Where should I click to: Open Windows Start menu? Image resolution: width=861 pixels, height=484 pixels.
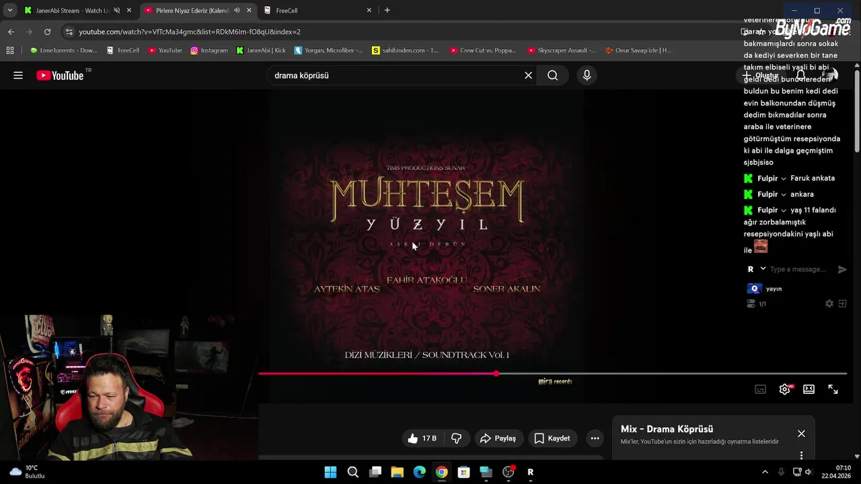pos(330,472)
